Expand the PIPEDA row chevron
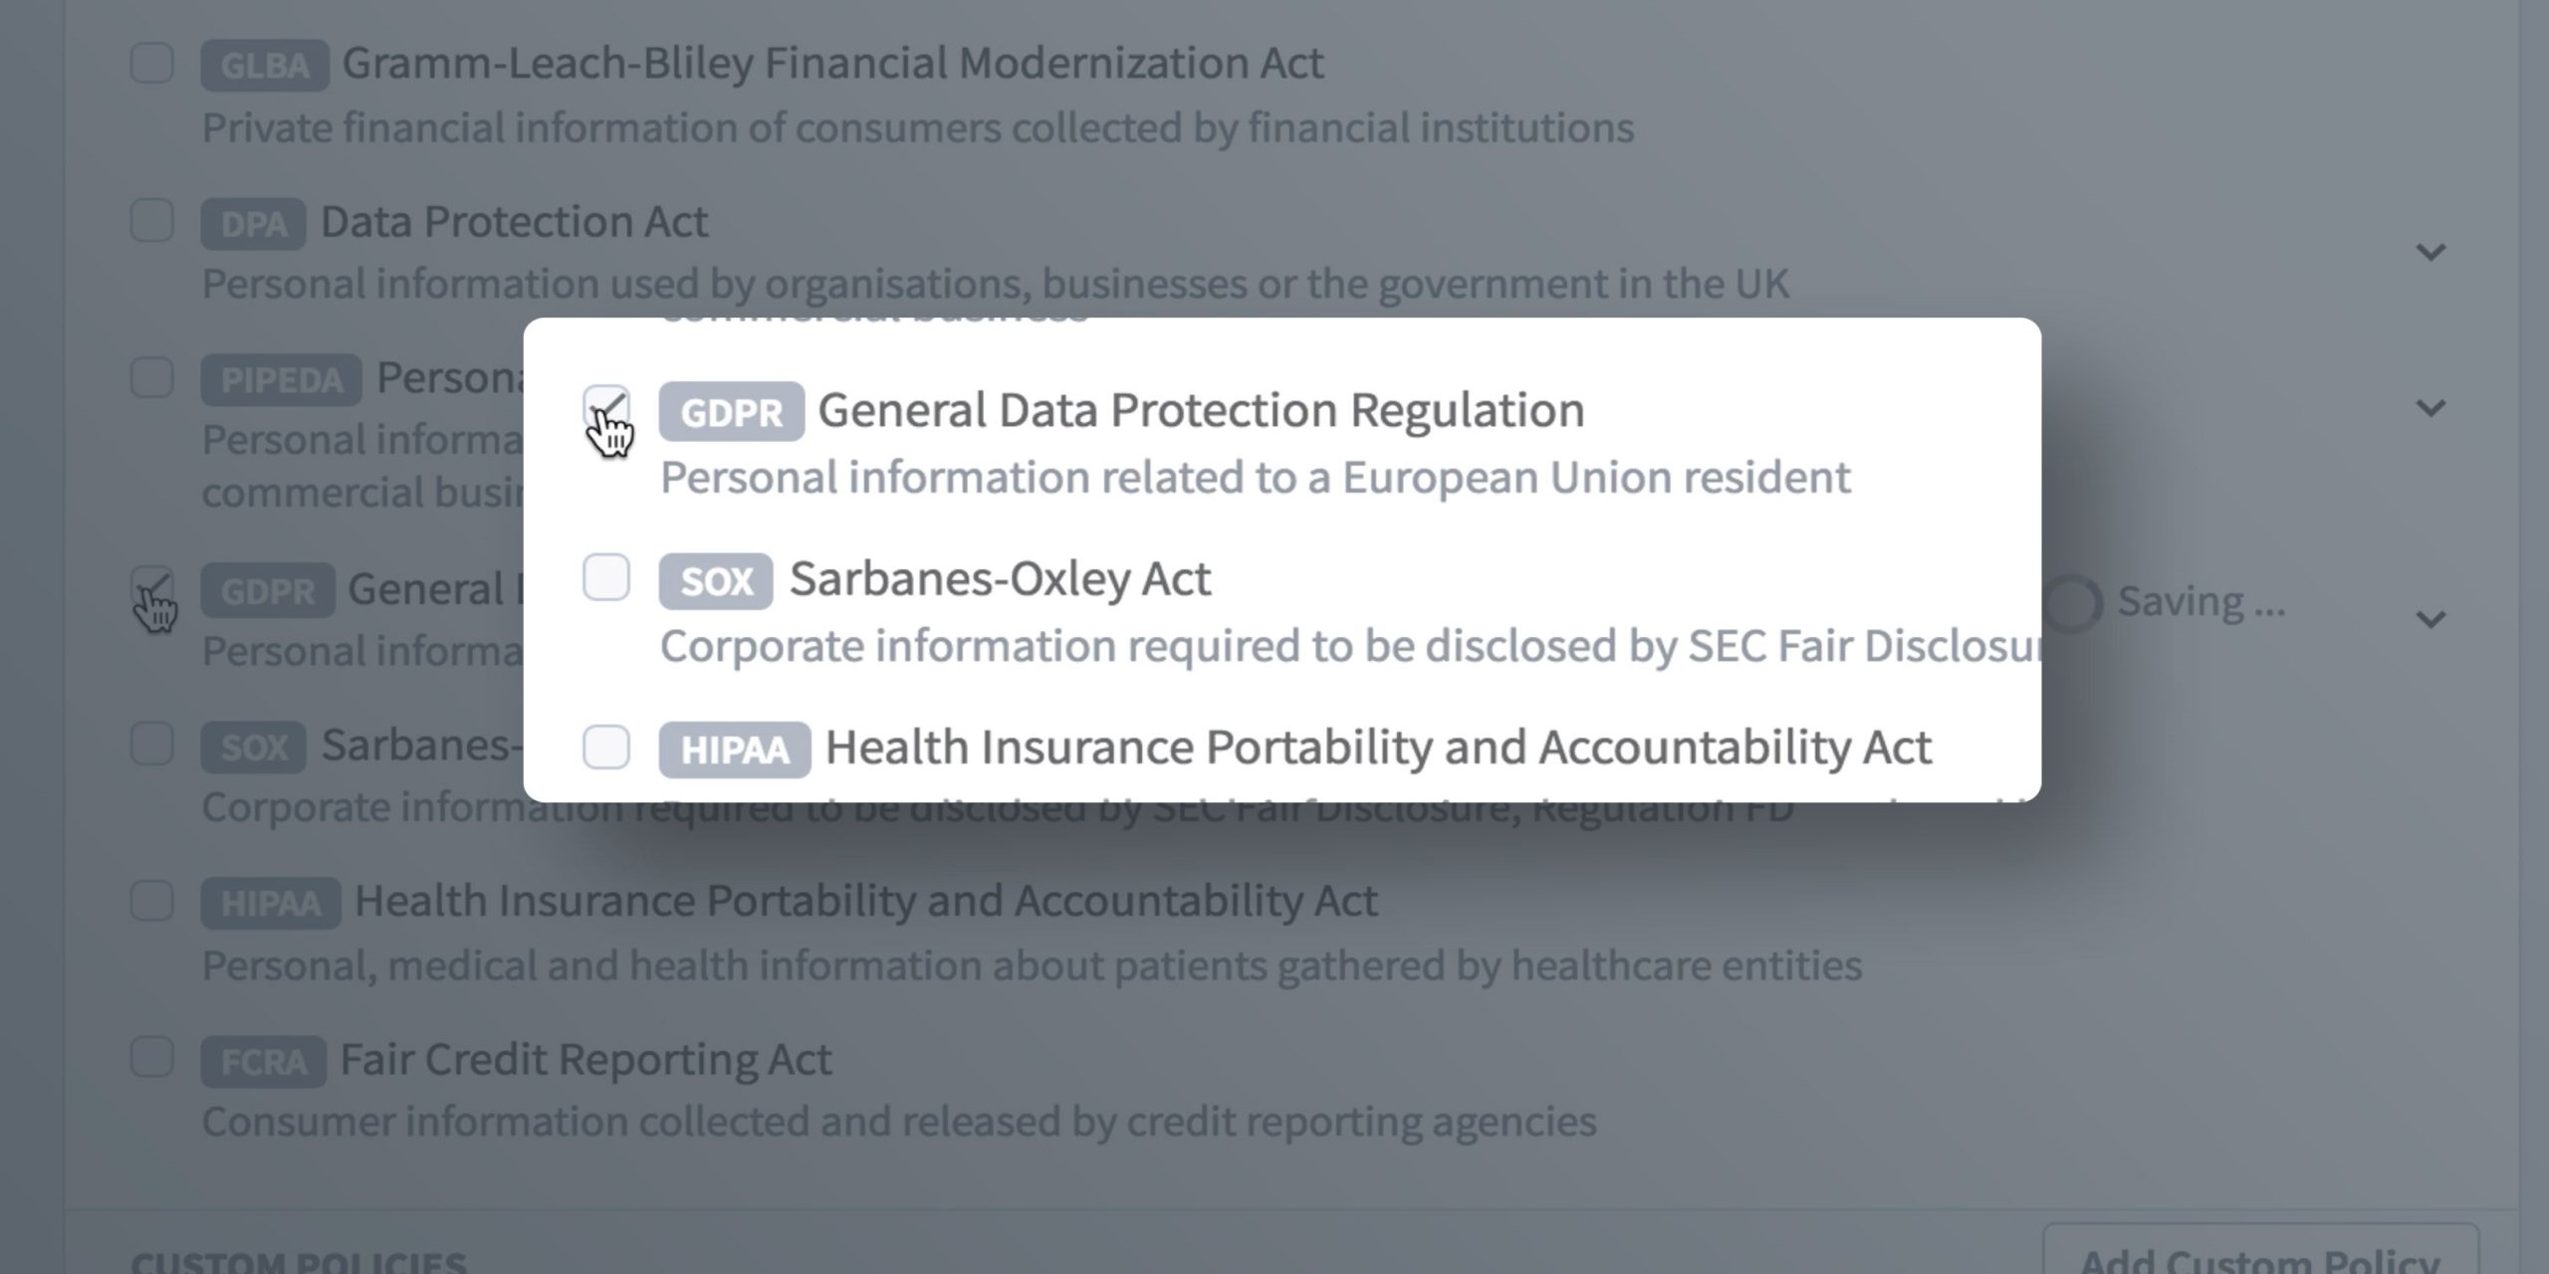Screen dimensions: 2549x1274 2431,409
